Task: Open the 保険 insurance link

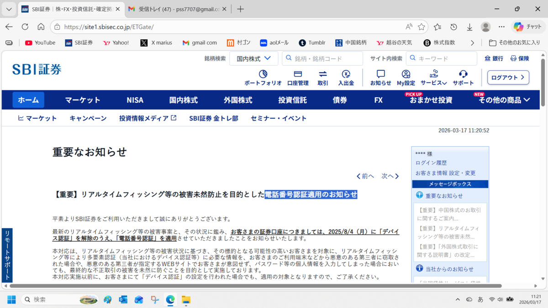Action: 520,58
